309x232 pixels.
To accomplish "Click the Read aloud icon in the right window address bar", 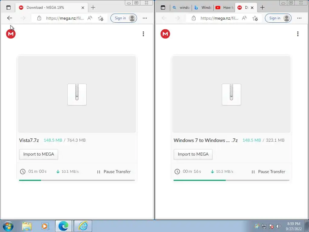I will [x=244, y=18].
